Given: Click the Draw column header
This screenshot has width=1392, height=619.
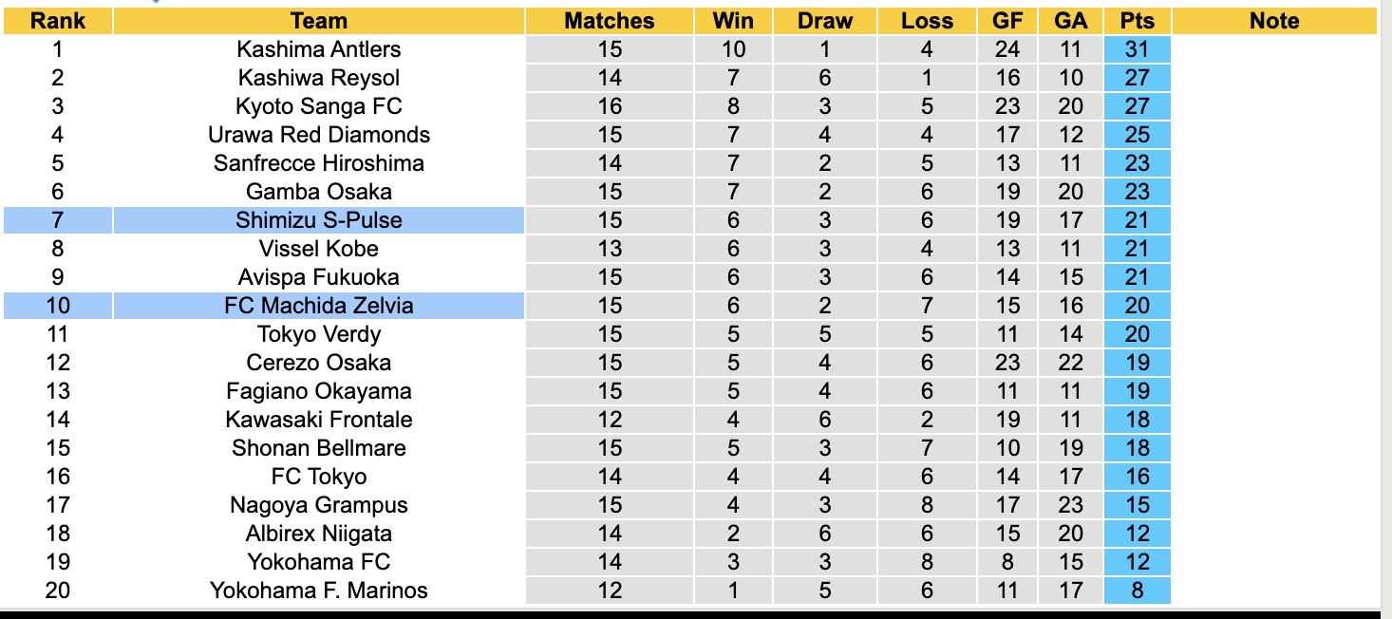Looking at the screenshot, I should (824, 21).
